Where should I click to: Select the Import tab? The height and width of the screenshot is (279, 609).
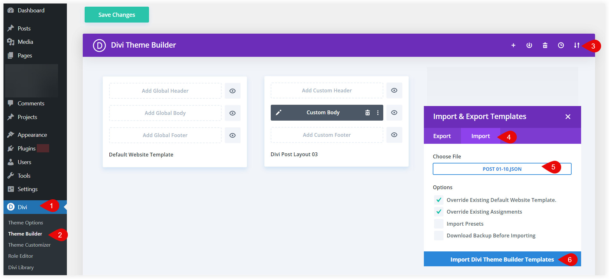pyautogui.click(x=481, y=136)
